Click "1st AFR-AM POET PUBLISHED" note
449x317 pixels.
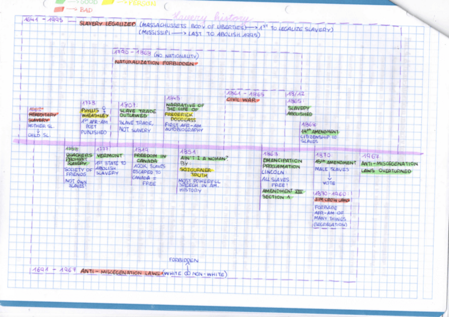[94, 127]
